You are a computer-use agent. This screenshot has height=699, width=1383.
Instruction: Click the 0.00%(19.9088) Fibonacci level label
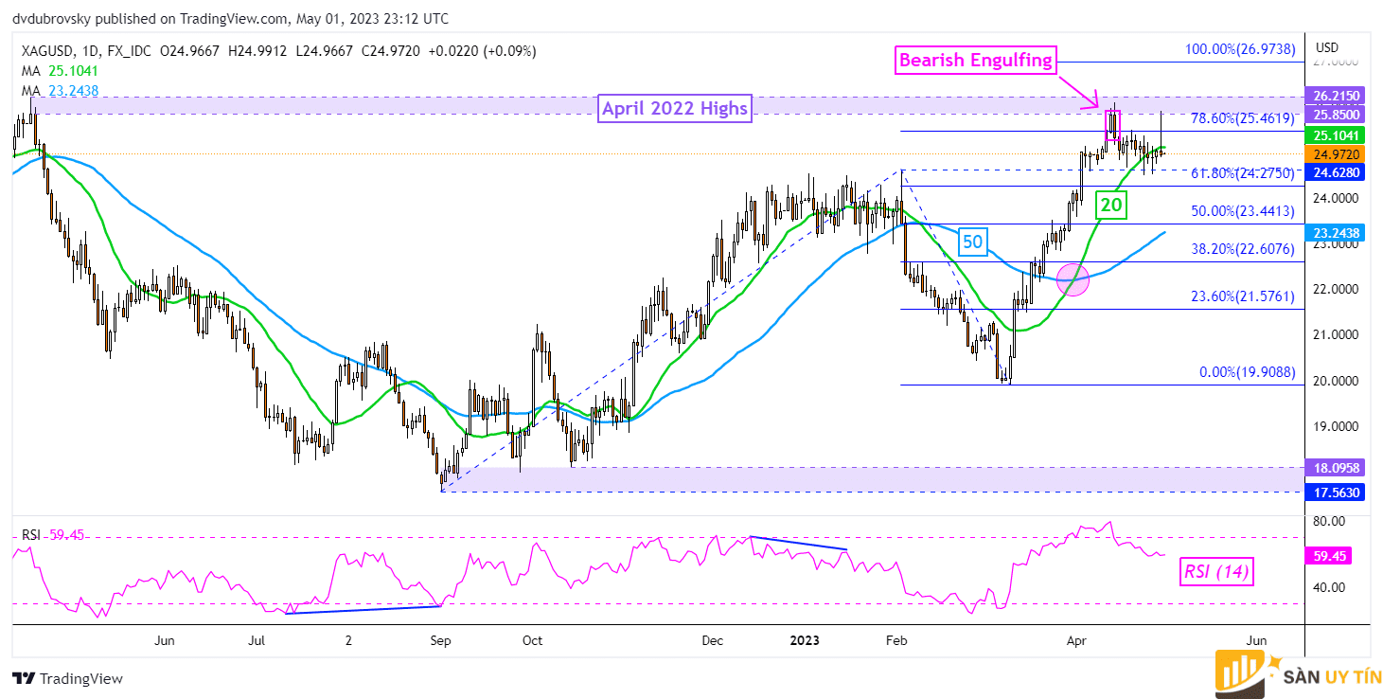coord(1247,372)
